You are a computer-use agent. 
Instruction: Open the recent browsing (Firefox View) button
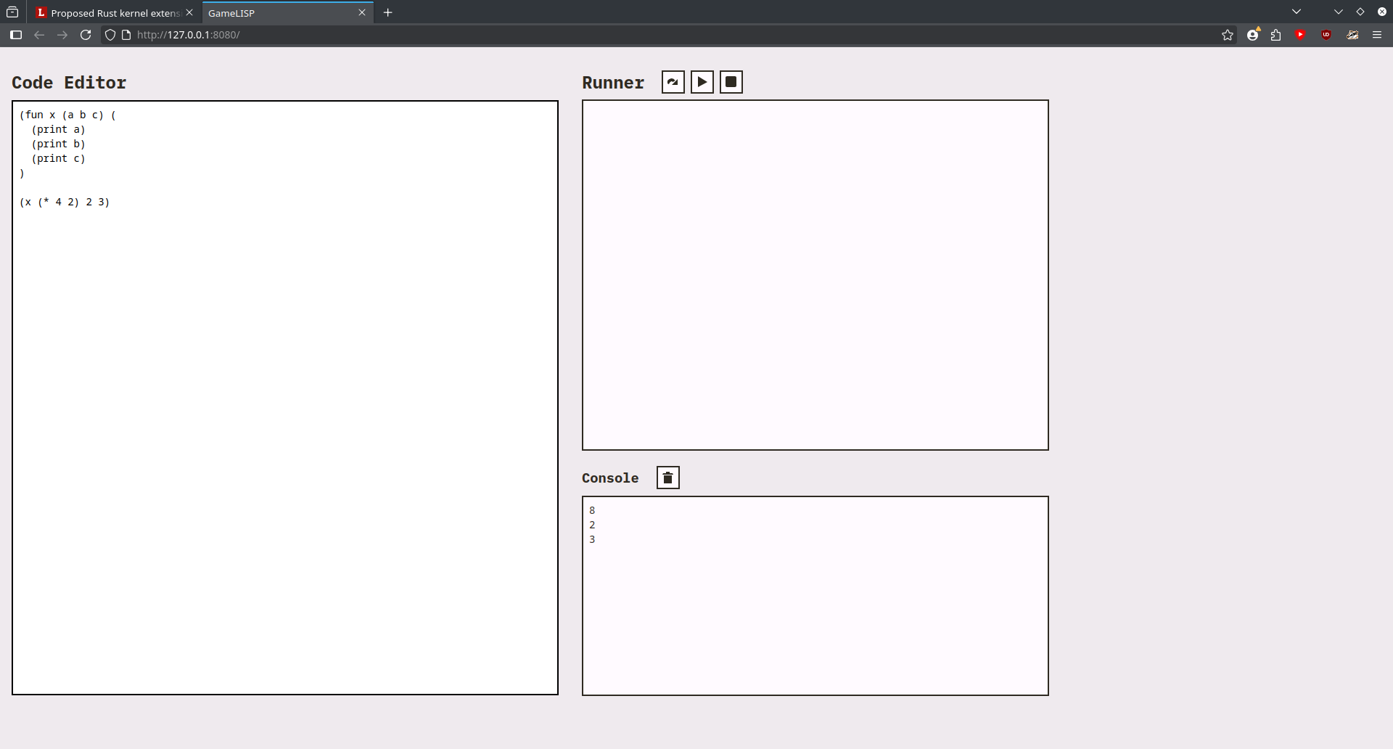tap(12, 12)
